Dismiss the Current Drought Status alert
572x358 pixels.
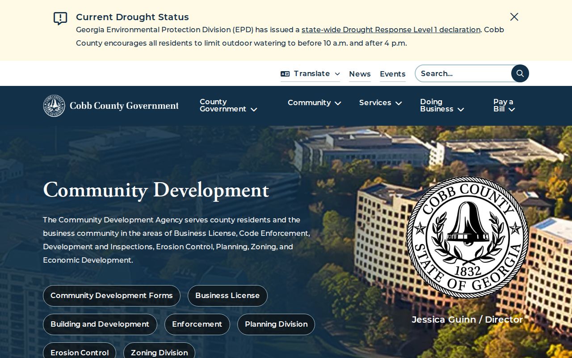click(514, 17)
